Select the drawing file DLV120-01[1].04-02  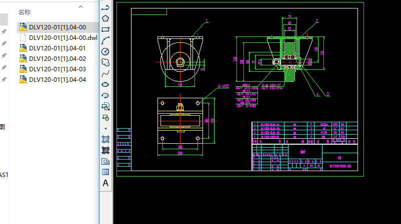tap(57, 59)
